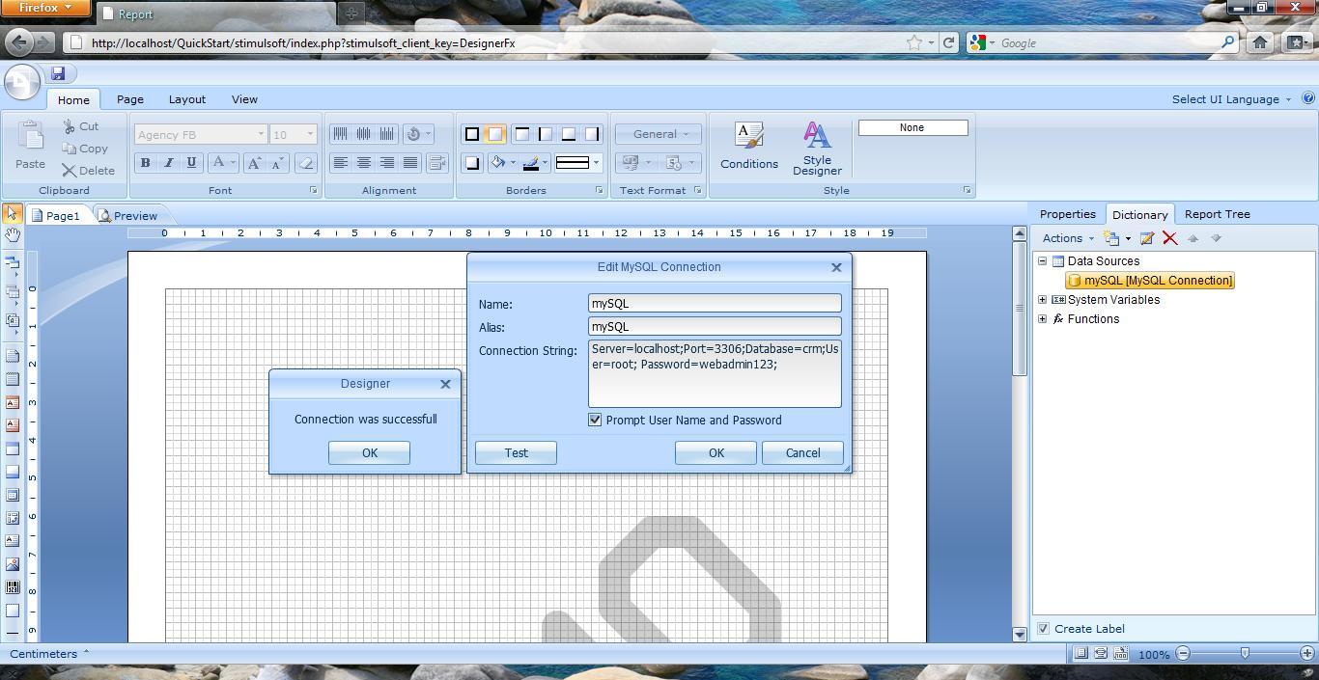Set vertical alignment to bottom

point(386,134)
